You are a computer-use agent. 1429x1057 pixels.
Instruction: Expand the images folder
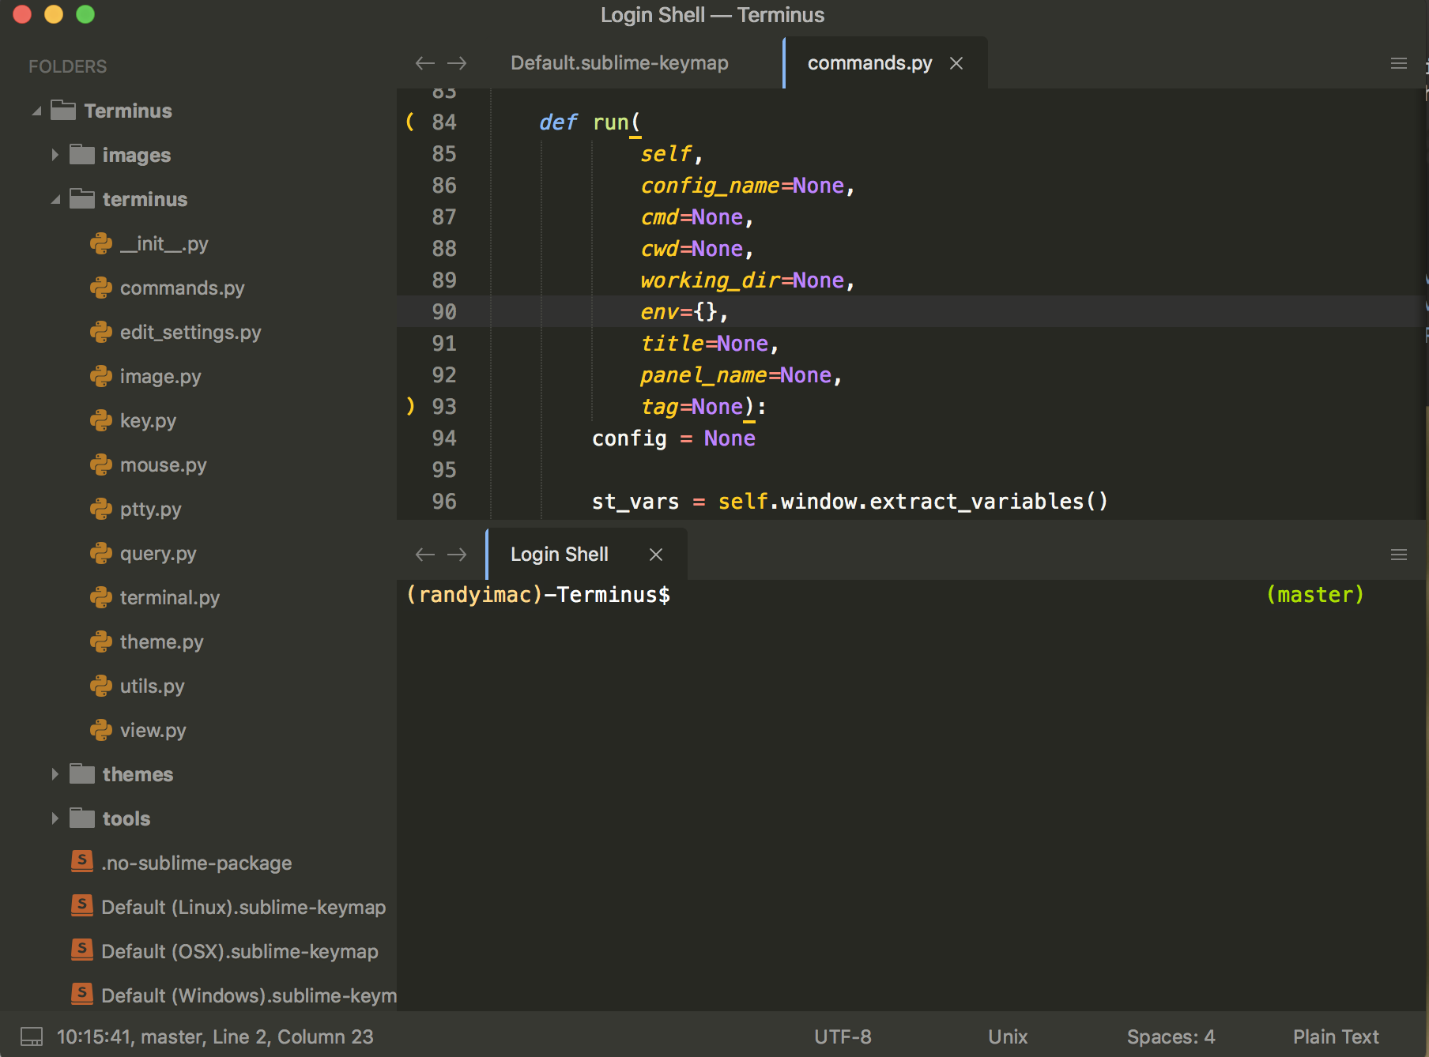[55, 155]
